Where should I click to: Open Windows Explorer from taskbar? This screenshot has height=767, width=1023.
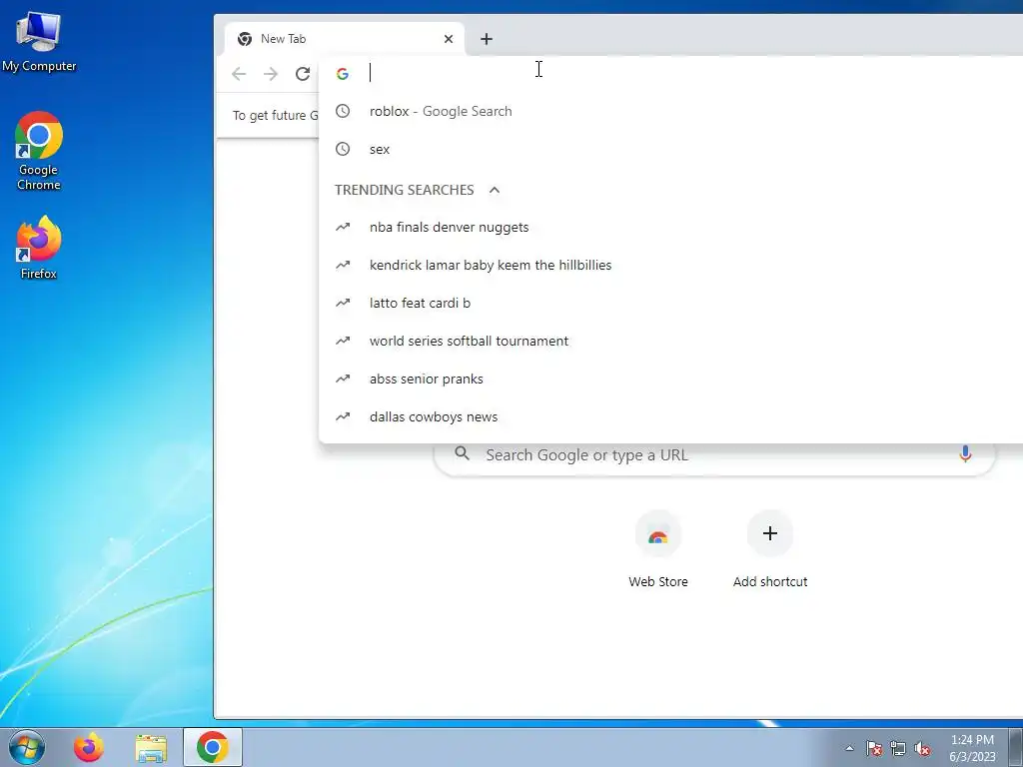tap(151, 747)
